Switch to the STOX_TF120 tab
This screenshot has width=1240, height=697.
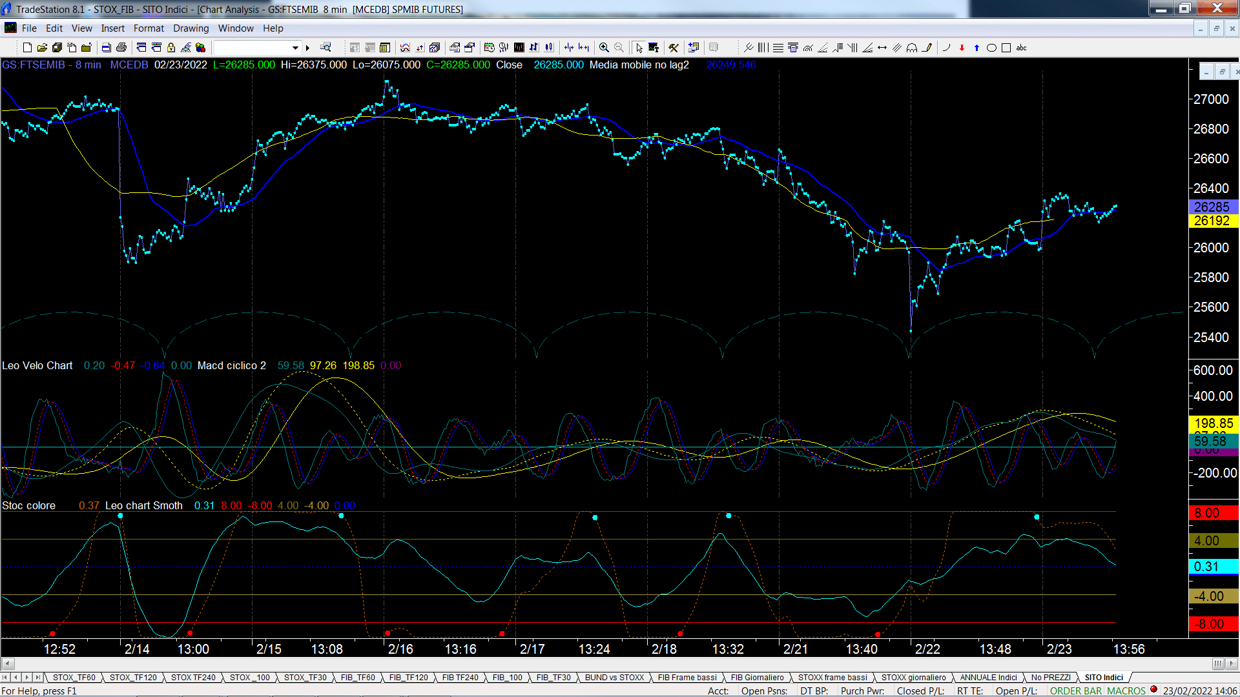133,678
